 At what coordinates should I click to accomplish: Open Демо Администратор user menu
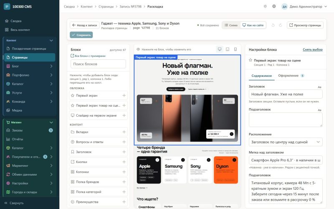coord(304,7)
